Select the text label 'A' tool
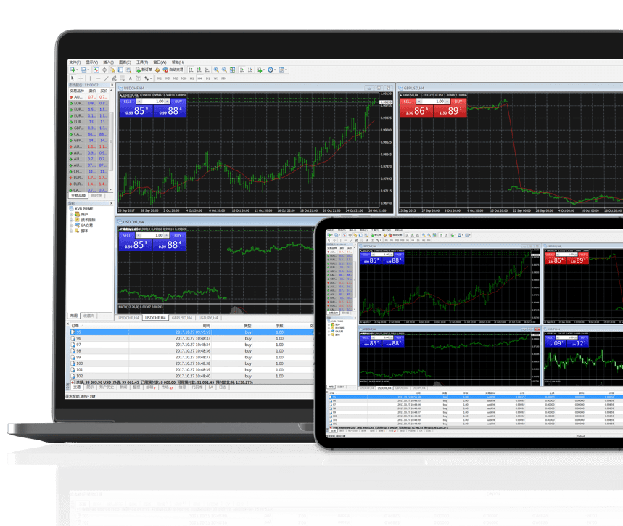Screen dimensions: 623x526 click(131, 78)
